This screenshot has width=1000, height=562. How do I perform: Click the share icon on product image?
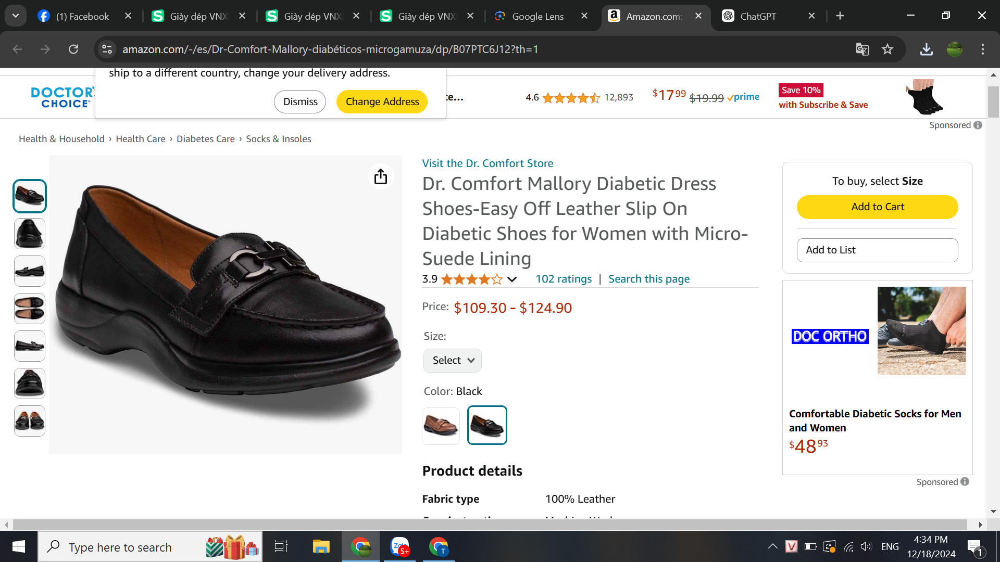(x=381, y=176)
